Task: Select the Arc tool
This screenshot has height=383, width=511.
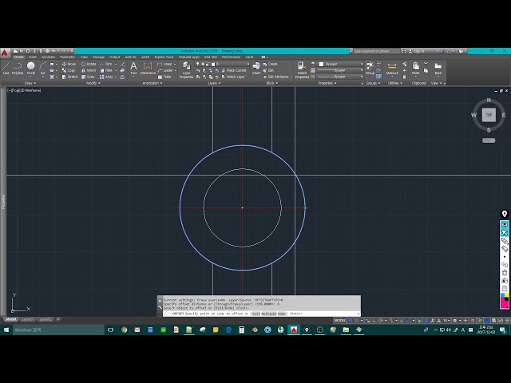Action: 42,69
